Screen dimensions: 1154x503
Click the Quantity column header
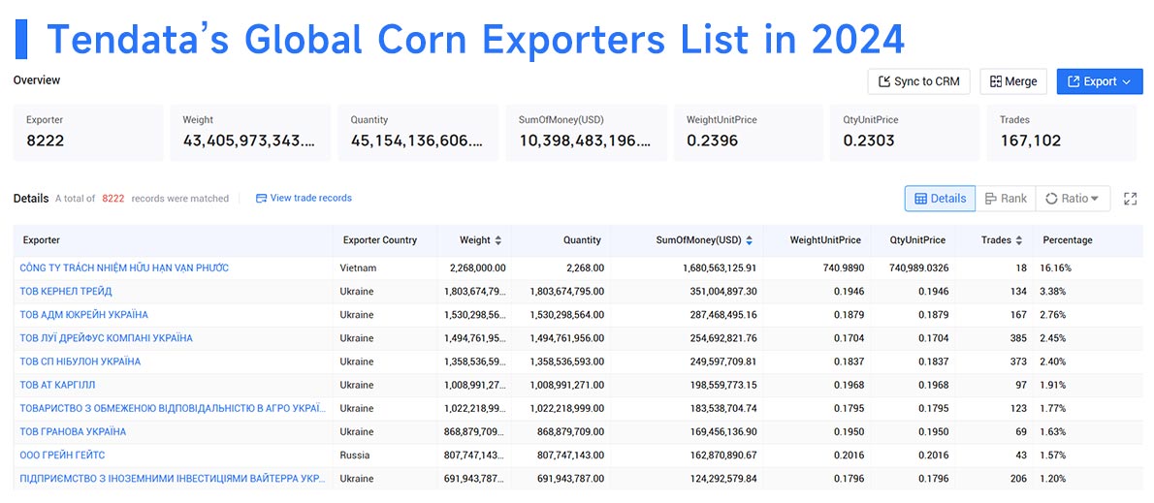tap(582, 240)
